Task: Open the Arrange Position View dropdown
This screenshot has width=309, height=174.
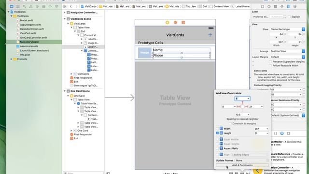Action: 287,51
